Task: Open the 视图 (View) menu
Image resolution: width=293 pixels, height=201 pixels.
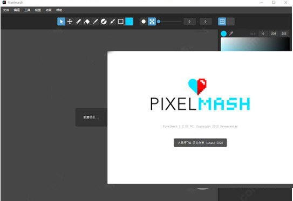Action: [38, 10]
